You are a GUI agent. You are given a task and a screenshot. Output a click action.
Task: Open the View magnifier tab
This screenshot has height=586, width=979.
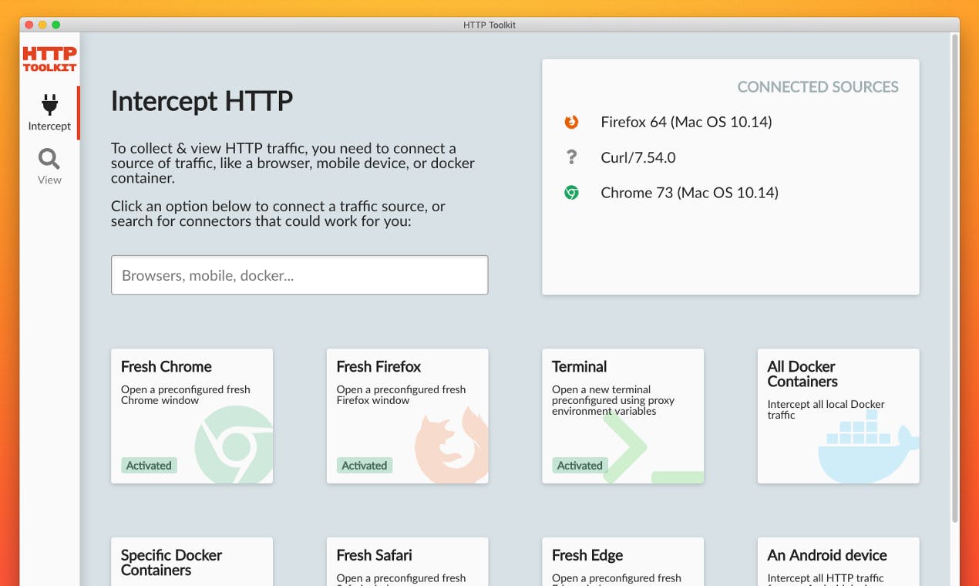[x=49, y=167]
